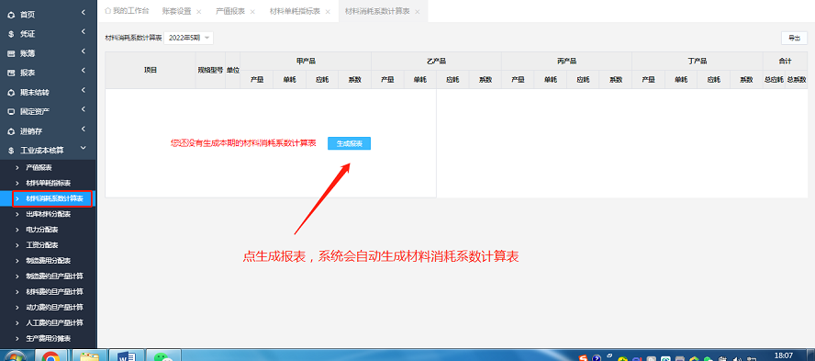
Task: Open Word from the Windows taskbar
Action: [127, 355]
